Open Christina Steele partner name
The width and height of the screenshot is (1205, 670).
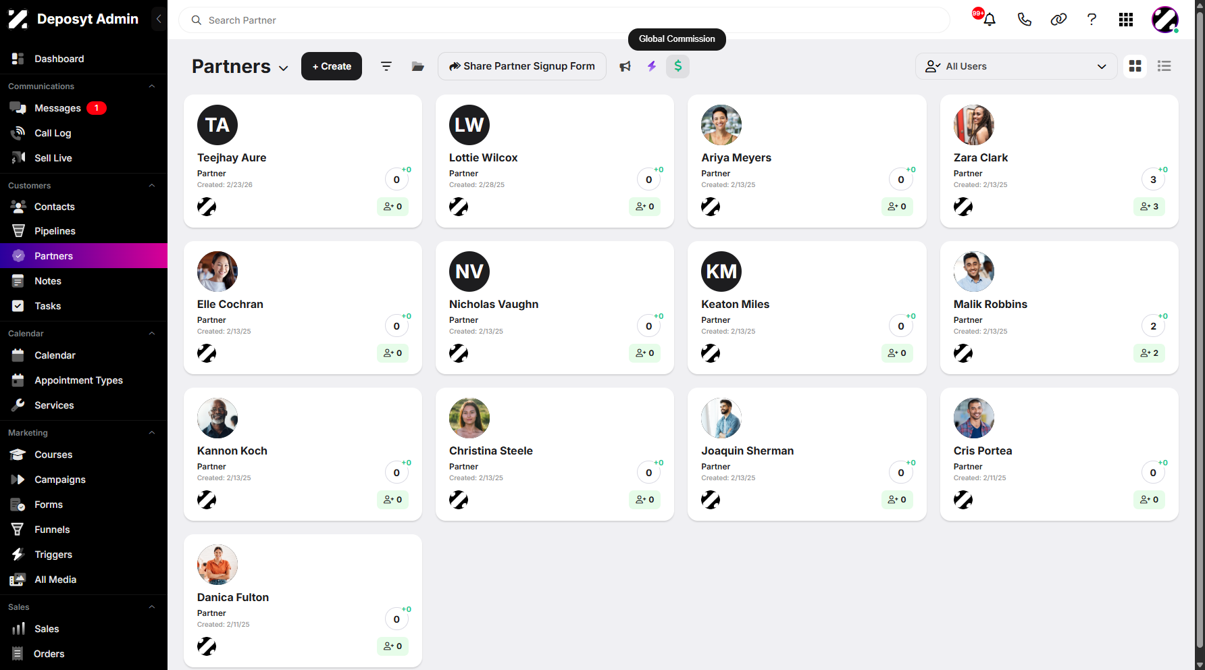click(x=491, y=450)
